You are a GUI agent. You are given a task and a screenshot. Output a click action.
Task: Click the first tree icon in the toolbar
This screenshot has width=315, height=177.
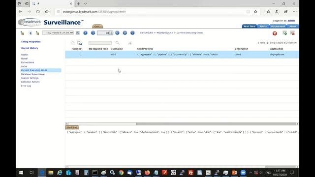coord(22,33)
